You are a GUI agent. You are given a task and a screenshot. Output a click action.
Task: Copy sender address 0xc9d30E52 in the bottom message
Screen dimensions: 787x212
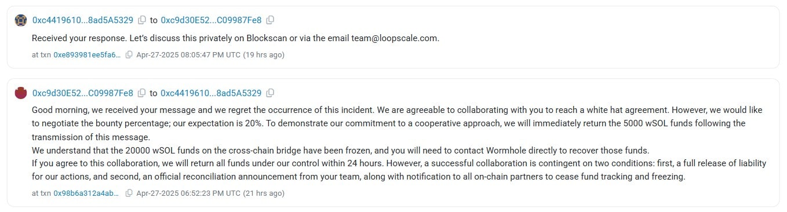(x=142, y=93)
